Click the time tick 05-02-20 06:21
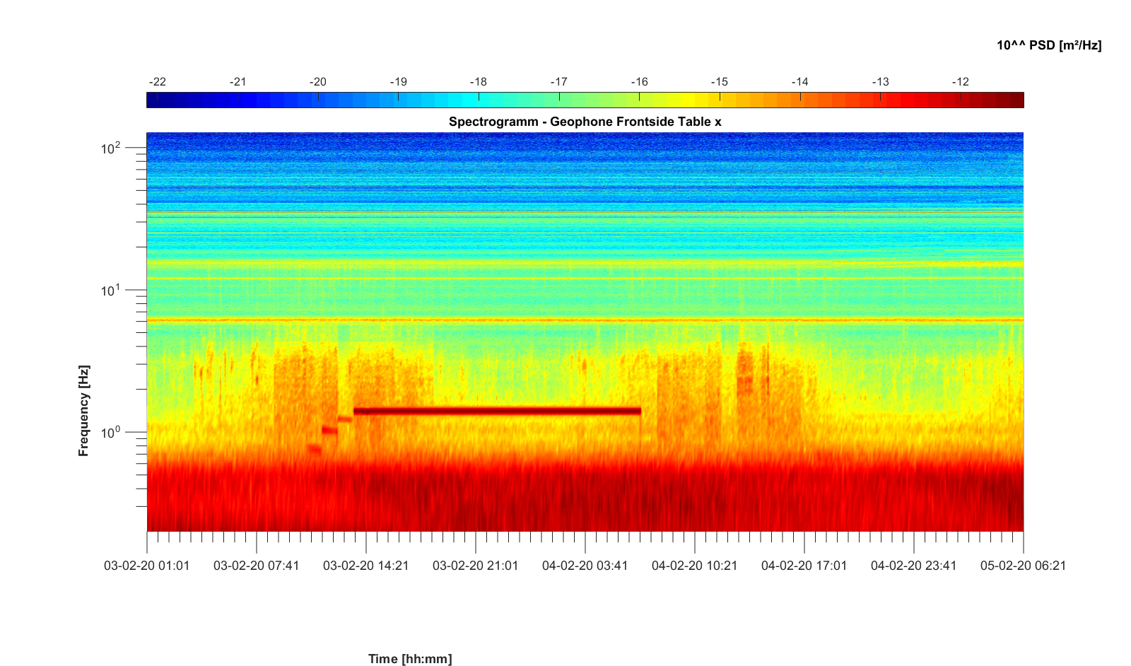 [x=1024, y=566]
